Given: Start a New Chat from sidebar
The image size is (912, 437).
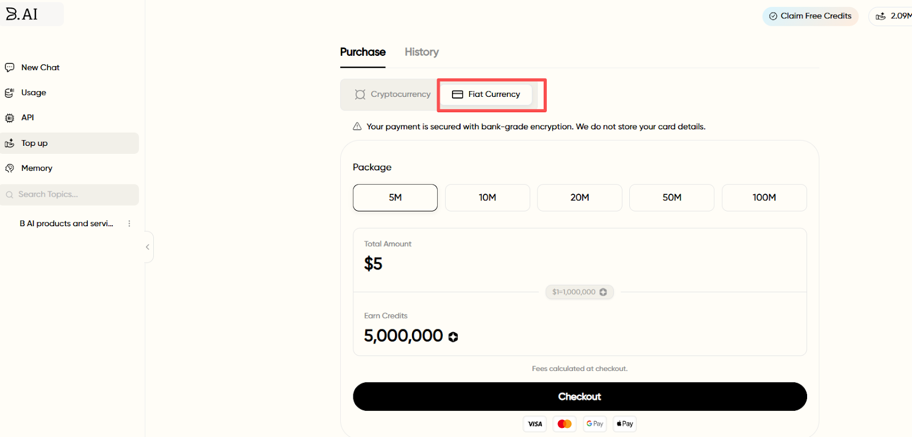Looking at the screenshot, I should click(x=40, y=67).
